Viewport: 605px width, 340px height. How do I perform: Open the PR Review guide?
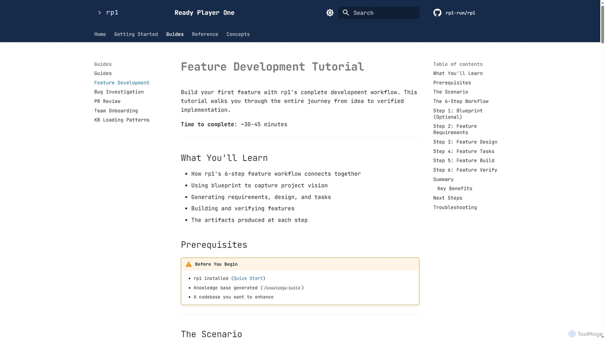[107, 102]
